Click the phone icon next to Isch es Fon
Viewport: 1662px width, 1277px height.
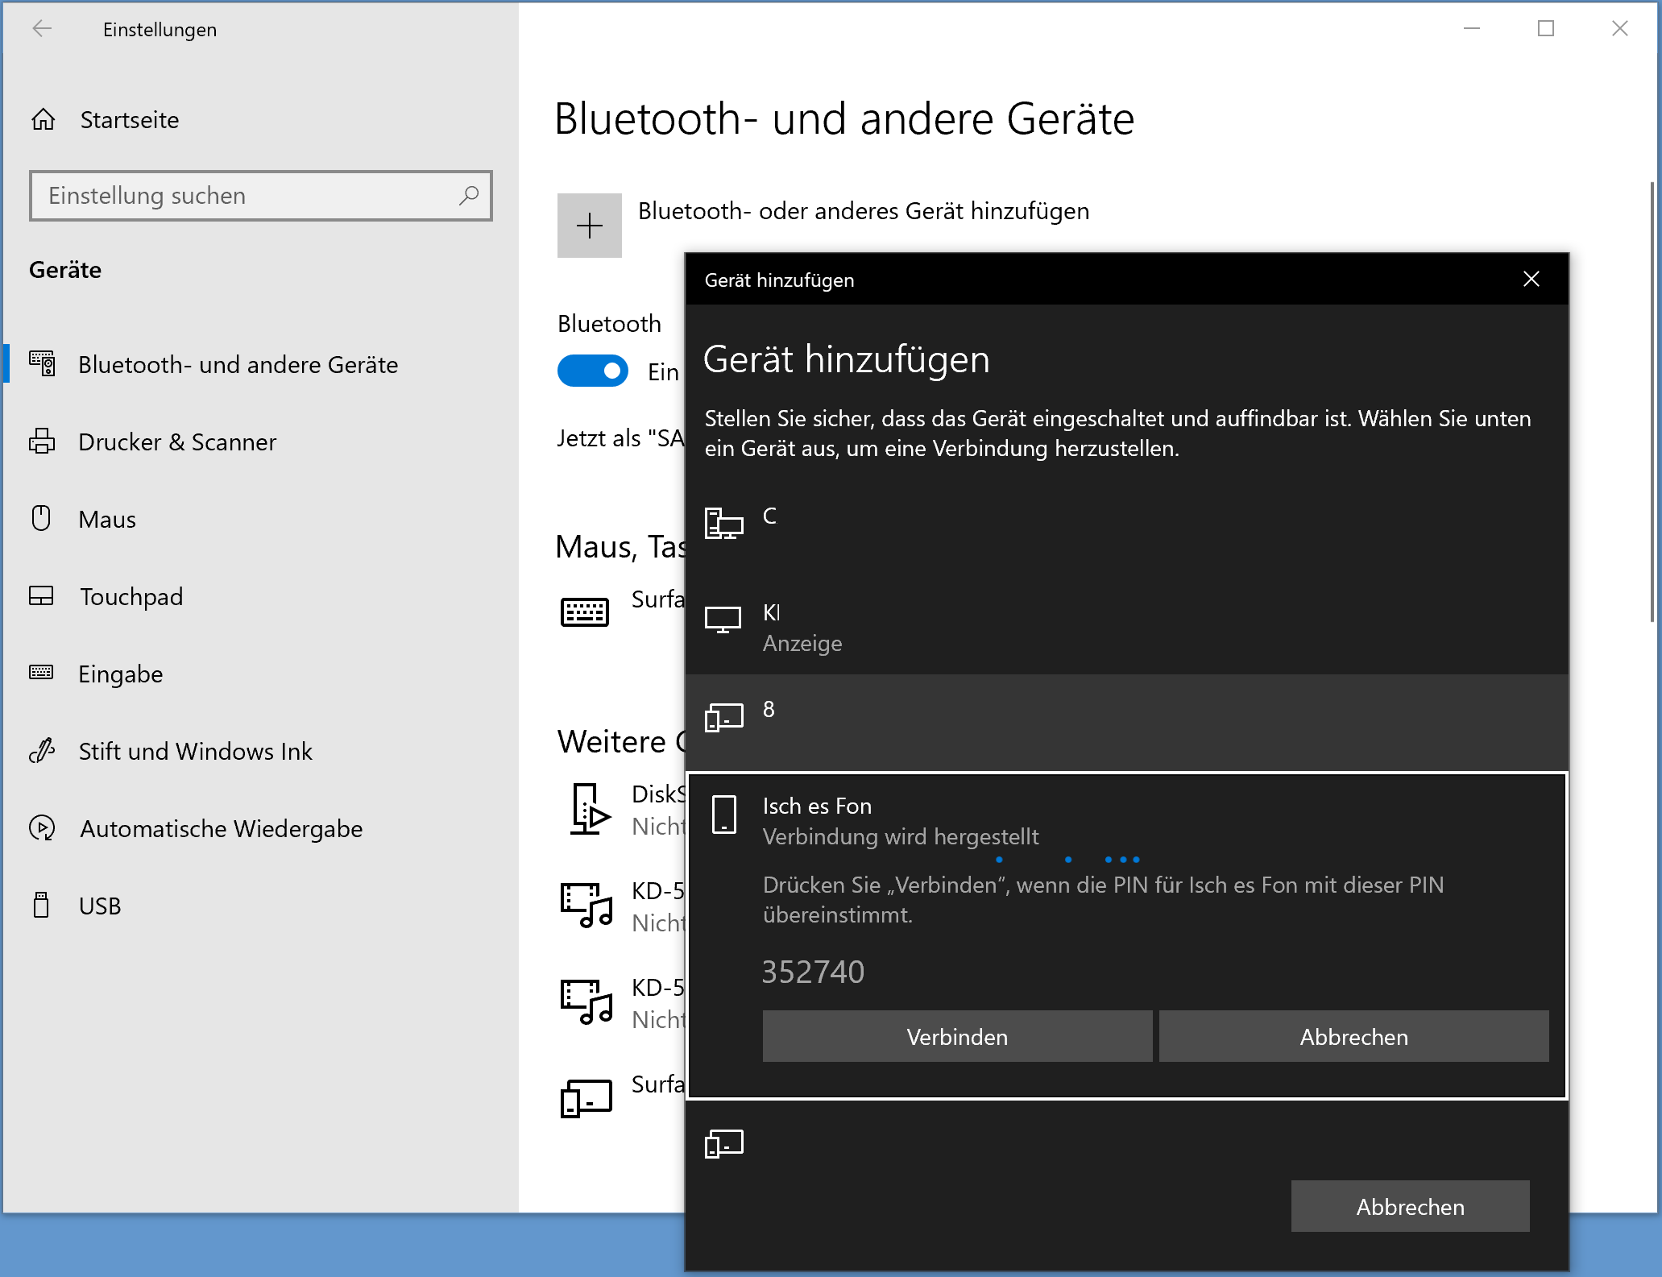tap(723, 814)
